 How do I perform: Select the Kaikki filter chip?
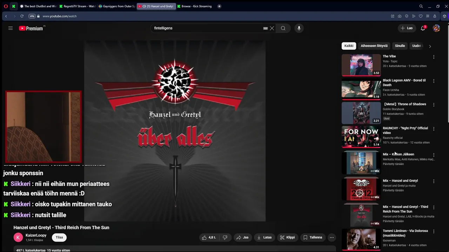click(x=349, y=46)
